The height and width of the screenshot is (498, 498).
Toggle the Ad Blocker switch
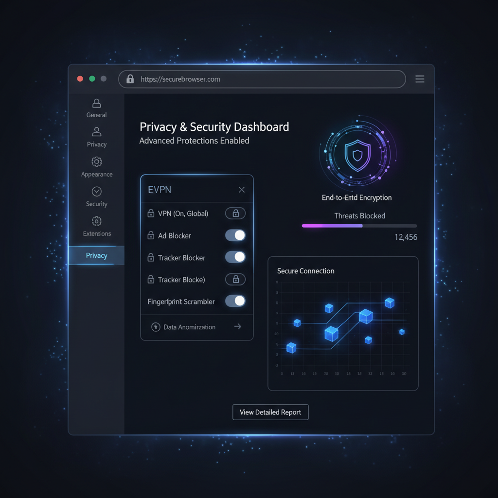[x=235, y=235]
